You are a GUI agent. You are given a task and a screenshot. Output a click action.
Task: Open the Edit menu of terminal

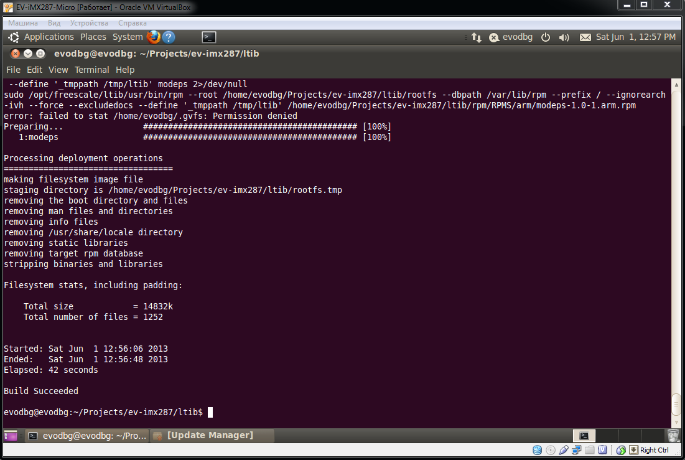pos(35,70)
